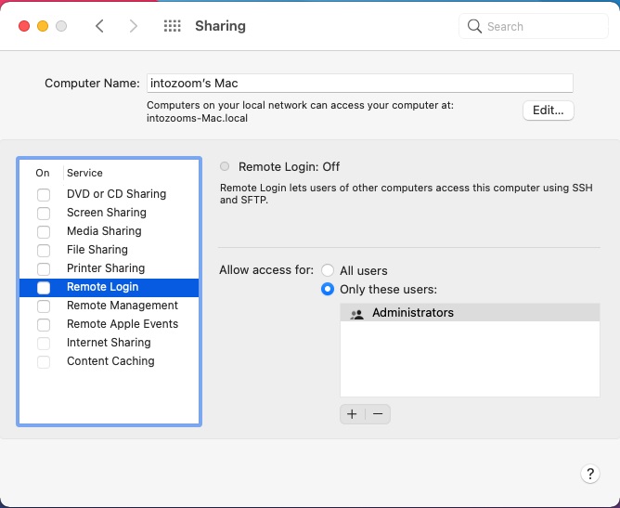
Task: Select Printer Sharing service row
Action: pos(110,268)
